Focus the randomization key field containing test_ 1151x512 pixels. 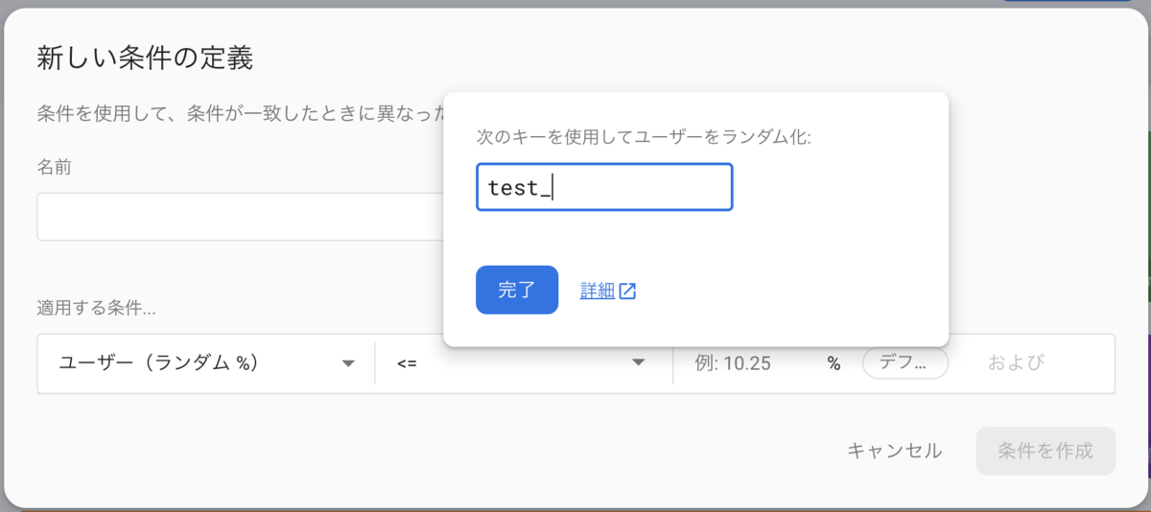604,187
